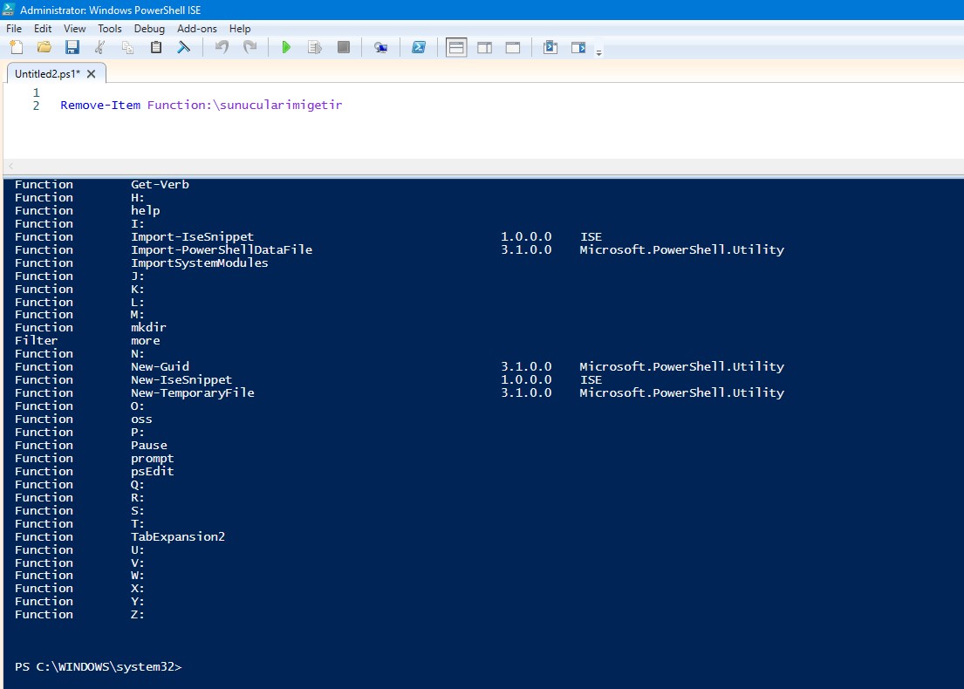Viewport: 964px width, 689px height.
Task: Click the Run Selection icon
Action: [x=314, y=47]
